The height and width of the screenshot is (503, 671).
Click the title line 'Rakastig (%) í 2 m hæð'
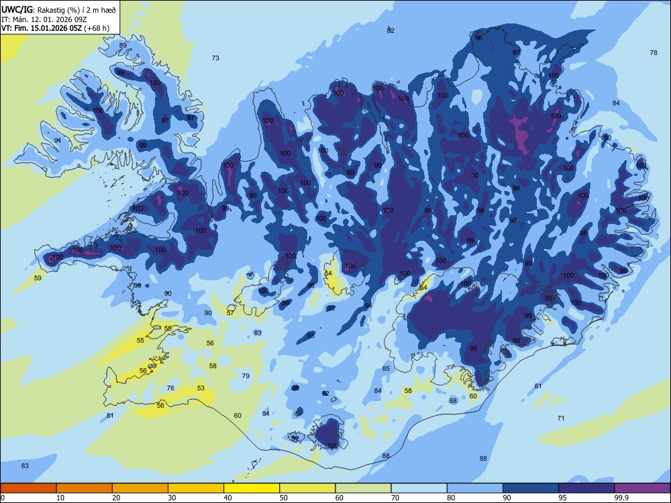pyautogui.click(x=77, y=10)
